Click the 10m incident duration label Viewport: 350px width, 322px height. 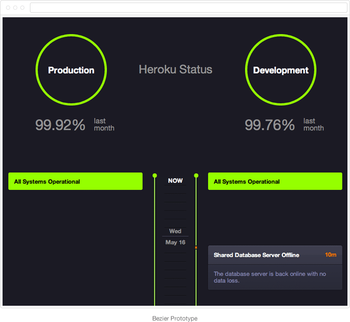331,255
